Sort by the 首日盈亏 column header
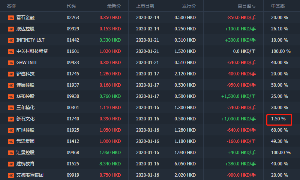 (x=247, y=6)
